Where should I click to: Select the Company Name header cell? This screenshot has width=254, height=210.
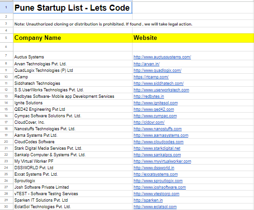click(x=73, y=38)
